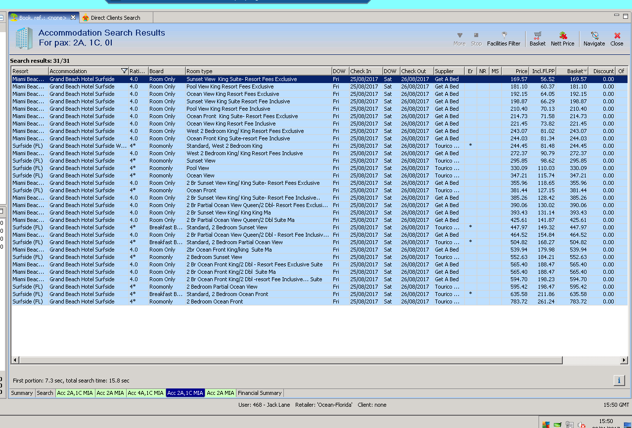The height and width of the screenshot is (428, 632).
Task: Open the network connection tray icon
Action: 570,425
